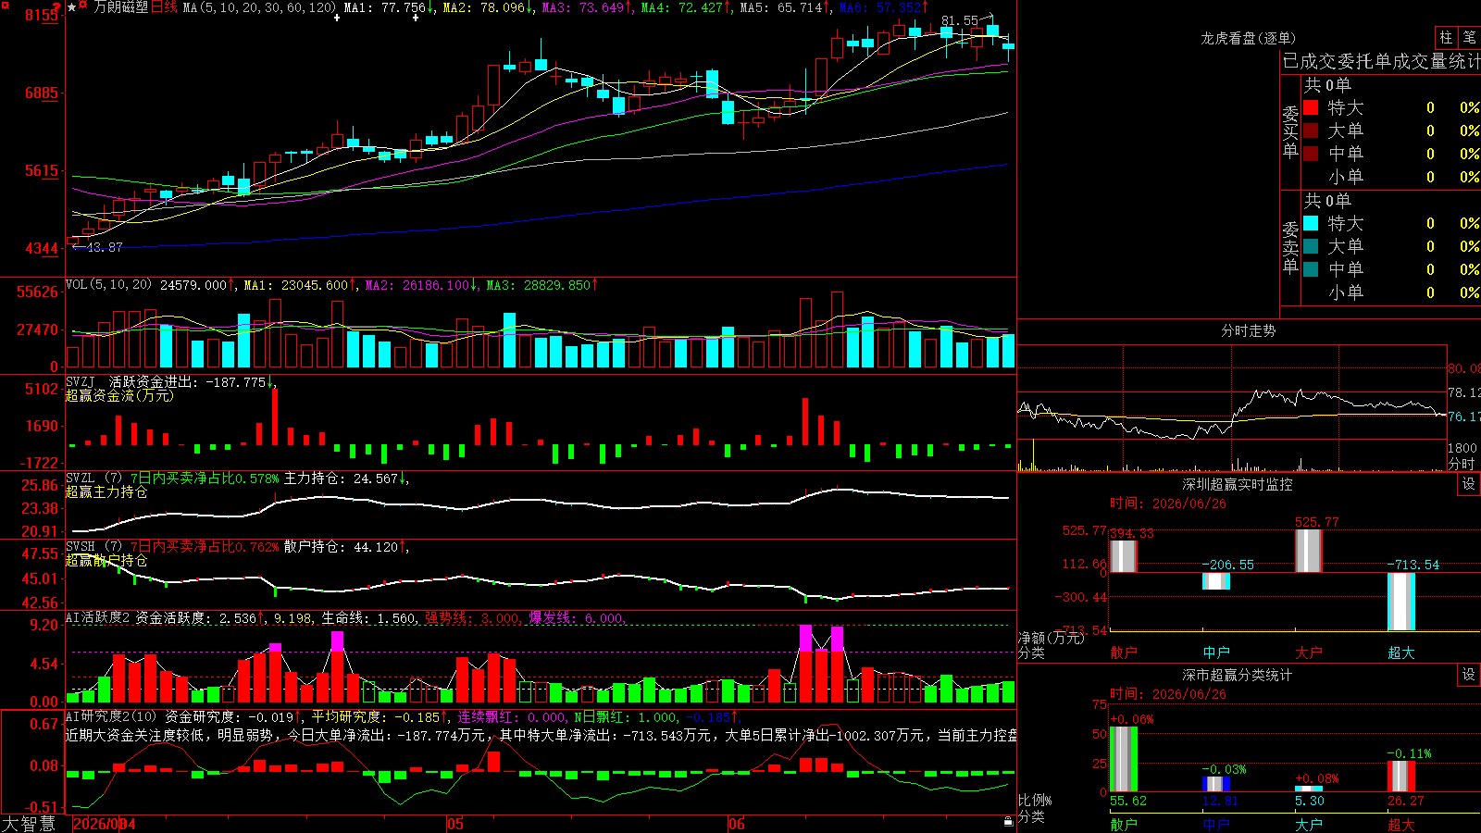
Task: Click the AI活跃度2 indicator label
Action: point(98,617)
